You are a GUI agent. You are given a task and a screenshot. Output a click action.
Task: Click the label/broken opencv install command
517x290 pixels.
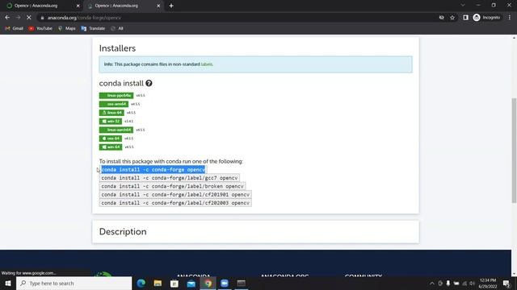pos(172,186)
